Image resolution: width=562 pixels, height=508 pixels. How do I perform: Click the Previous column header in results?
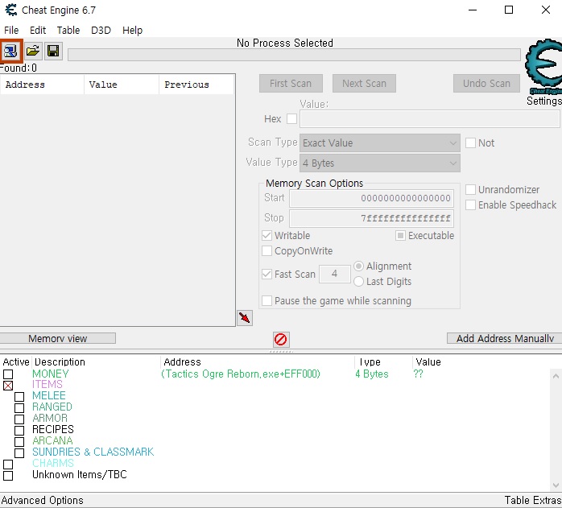tap(196, 85)
